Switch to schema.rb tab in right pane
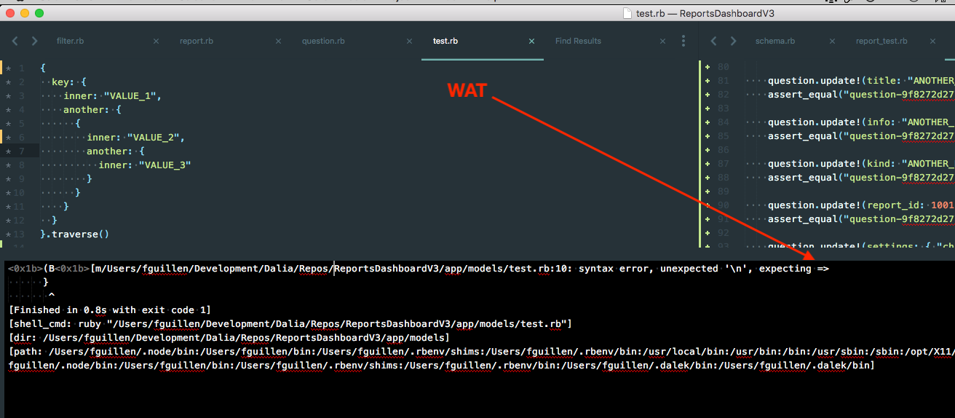 tap(775, 41)
